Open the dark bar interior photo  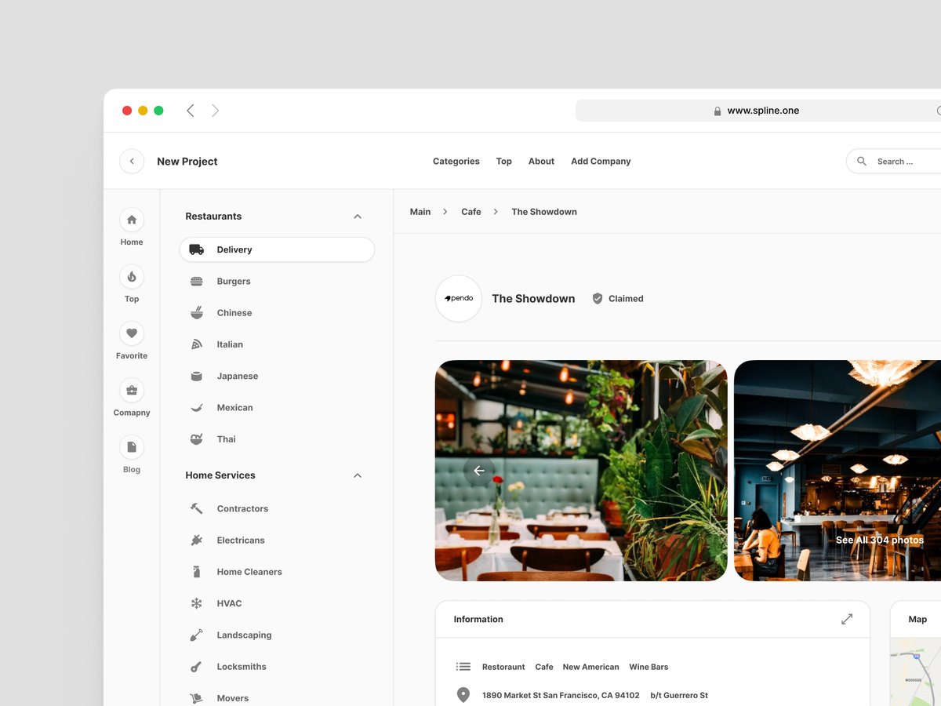pos(837,471)
